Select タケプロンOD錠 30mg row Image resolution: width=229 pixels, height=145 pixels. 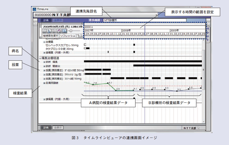coord(59,49)
